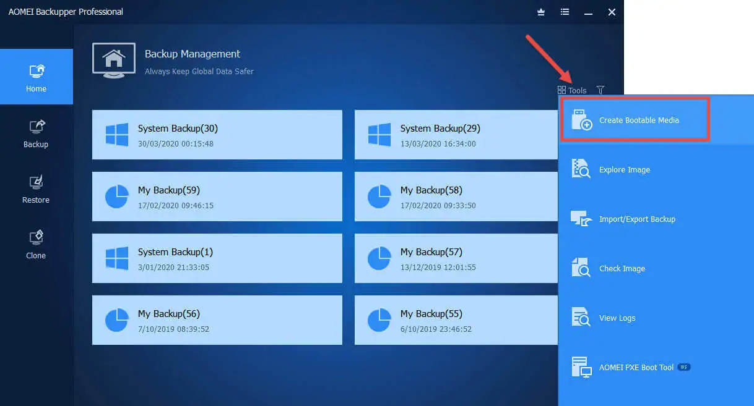Click the PXE Boot Tool computer icon
This screenshot has height=406, width=754.
point(581,367)
